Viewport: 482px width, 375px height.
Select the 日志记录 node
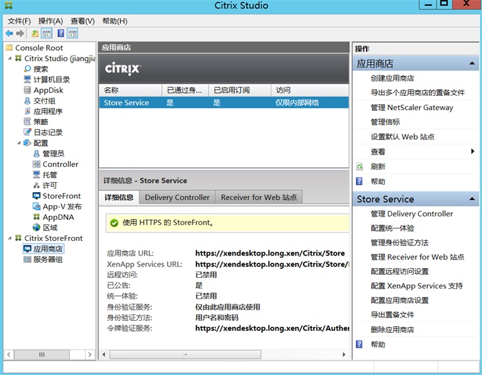tap(48, 133)
